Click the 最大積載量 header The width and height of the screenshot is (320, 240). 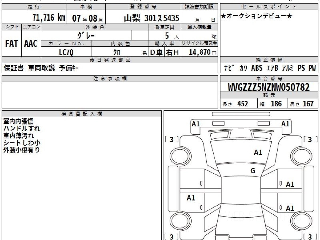pos(199,27)
